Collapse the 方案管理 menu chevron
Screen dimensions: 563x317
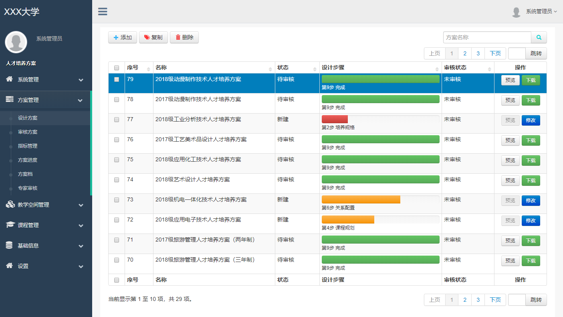click(81, 100)
